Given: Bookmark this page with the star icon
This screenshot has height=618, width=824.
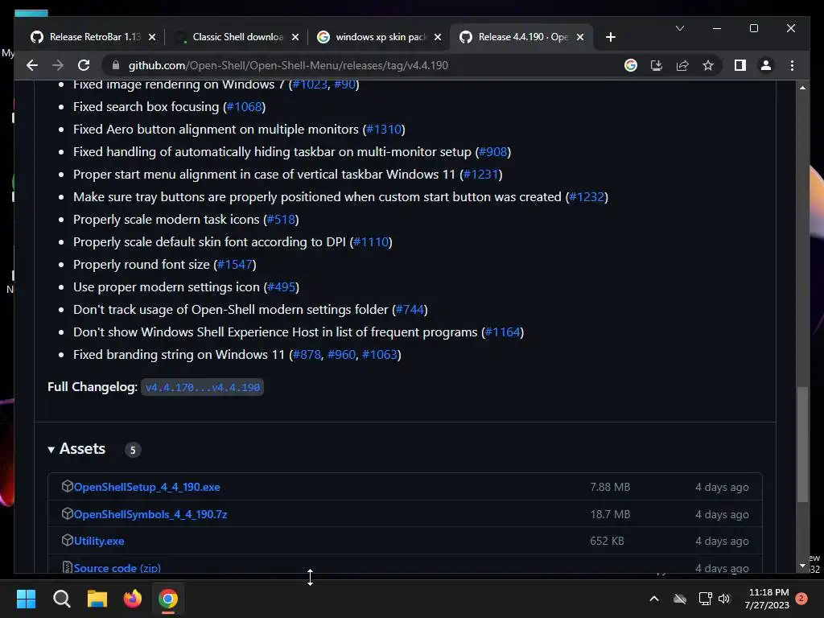Looking at the screenshot, I should (708, 65).
